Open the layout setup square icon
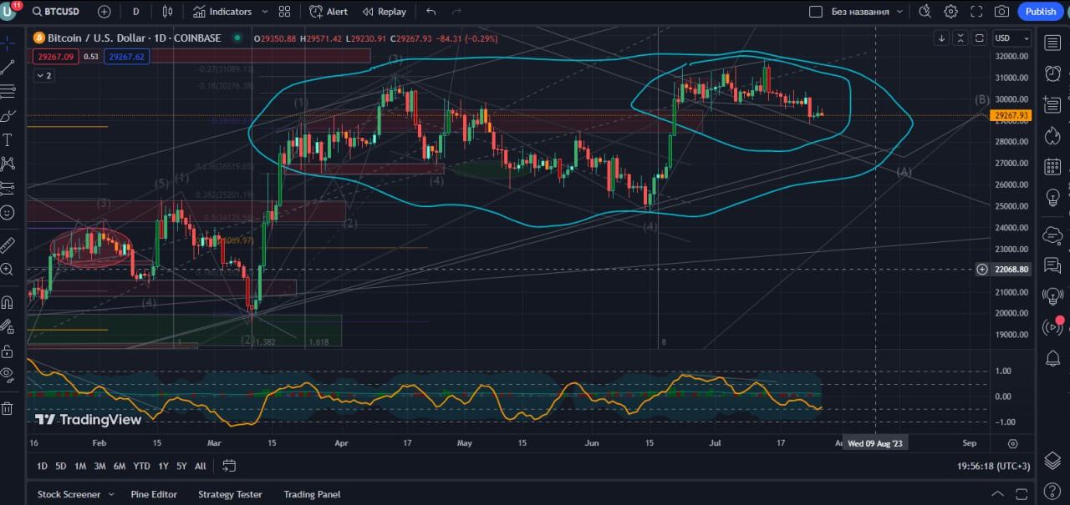The height and width of the screenshot is (505, 1070). 816,12
